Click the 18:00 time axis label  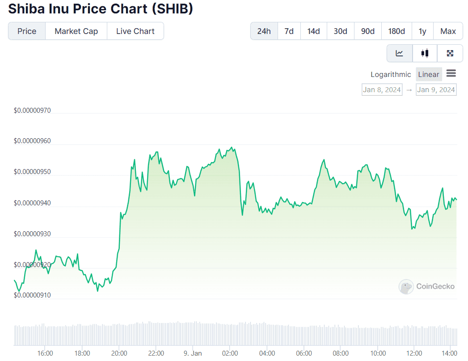(82, 353)
